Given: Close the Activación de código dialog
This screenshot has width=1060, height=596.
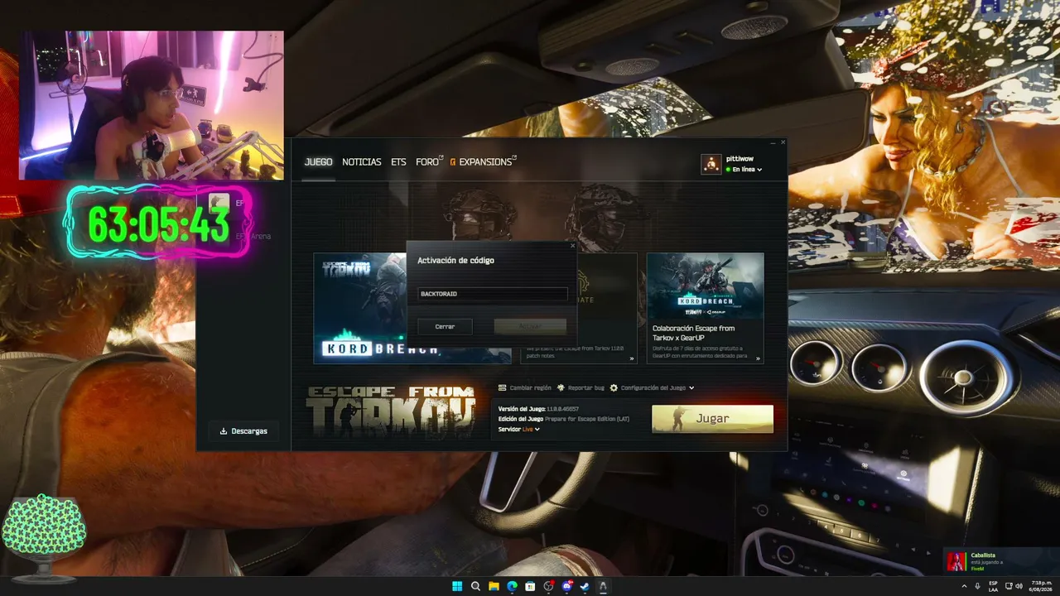Looking at the screenshot, I should (572, 245).
